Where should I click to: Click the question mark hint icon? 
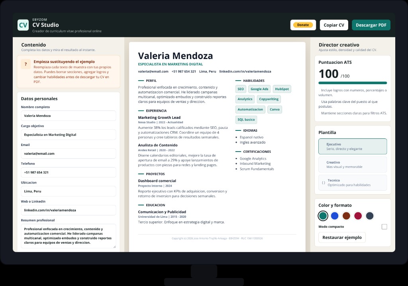pyautogui.click(x=25, y=64)
